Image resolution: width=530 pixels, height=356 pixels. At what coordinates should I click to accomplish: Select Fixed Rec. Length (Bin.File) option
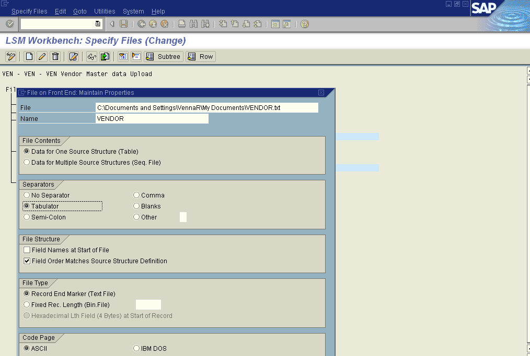pyautogui.click(x=27, y=305)
